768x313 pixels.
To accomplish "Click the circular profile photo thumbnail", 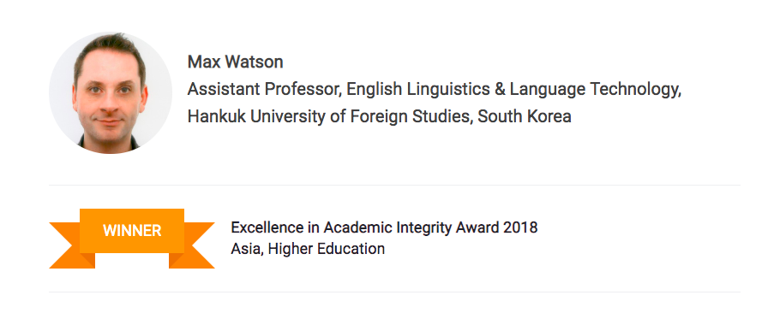I will [x=111, y=93].
